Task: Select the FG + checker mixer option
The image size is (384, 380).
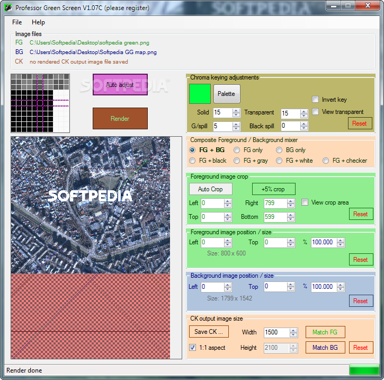Action: pyautogui.click(x=325, y=161)
